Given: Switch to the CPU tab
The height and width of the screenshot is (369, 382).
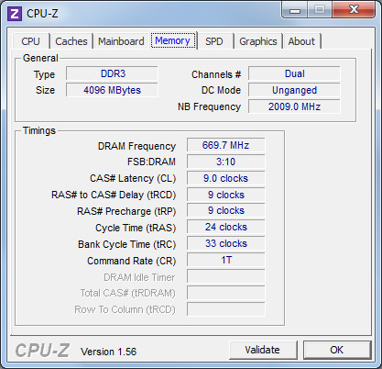Looking at the screenshot, I should tap(30, 41).
